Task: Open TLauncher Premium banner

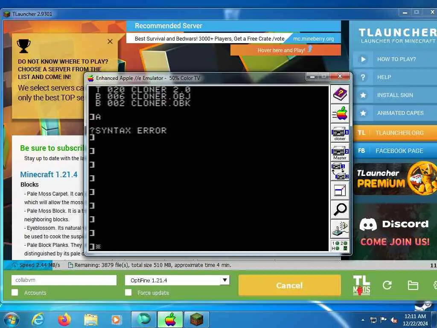Action: (395, 179)
